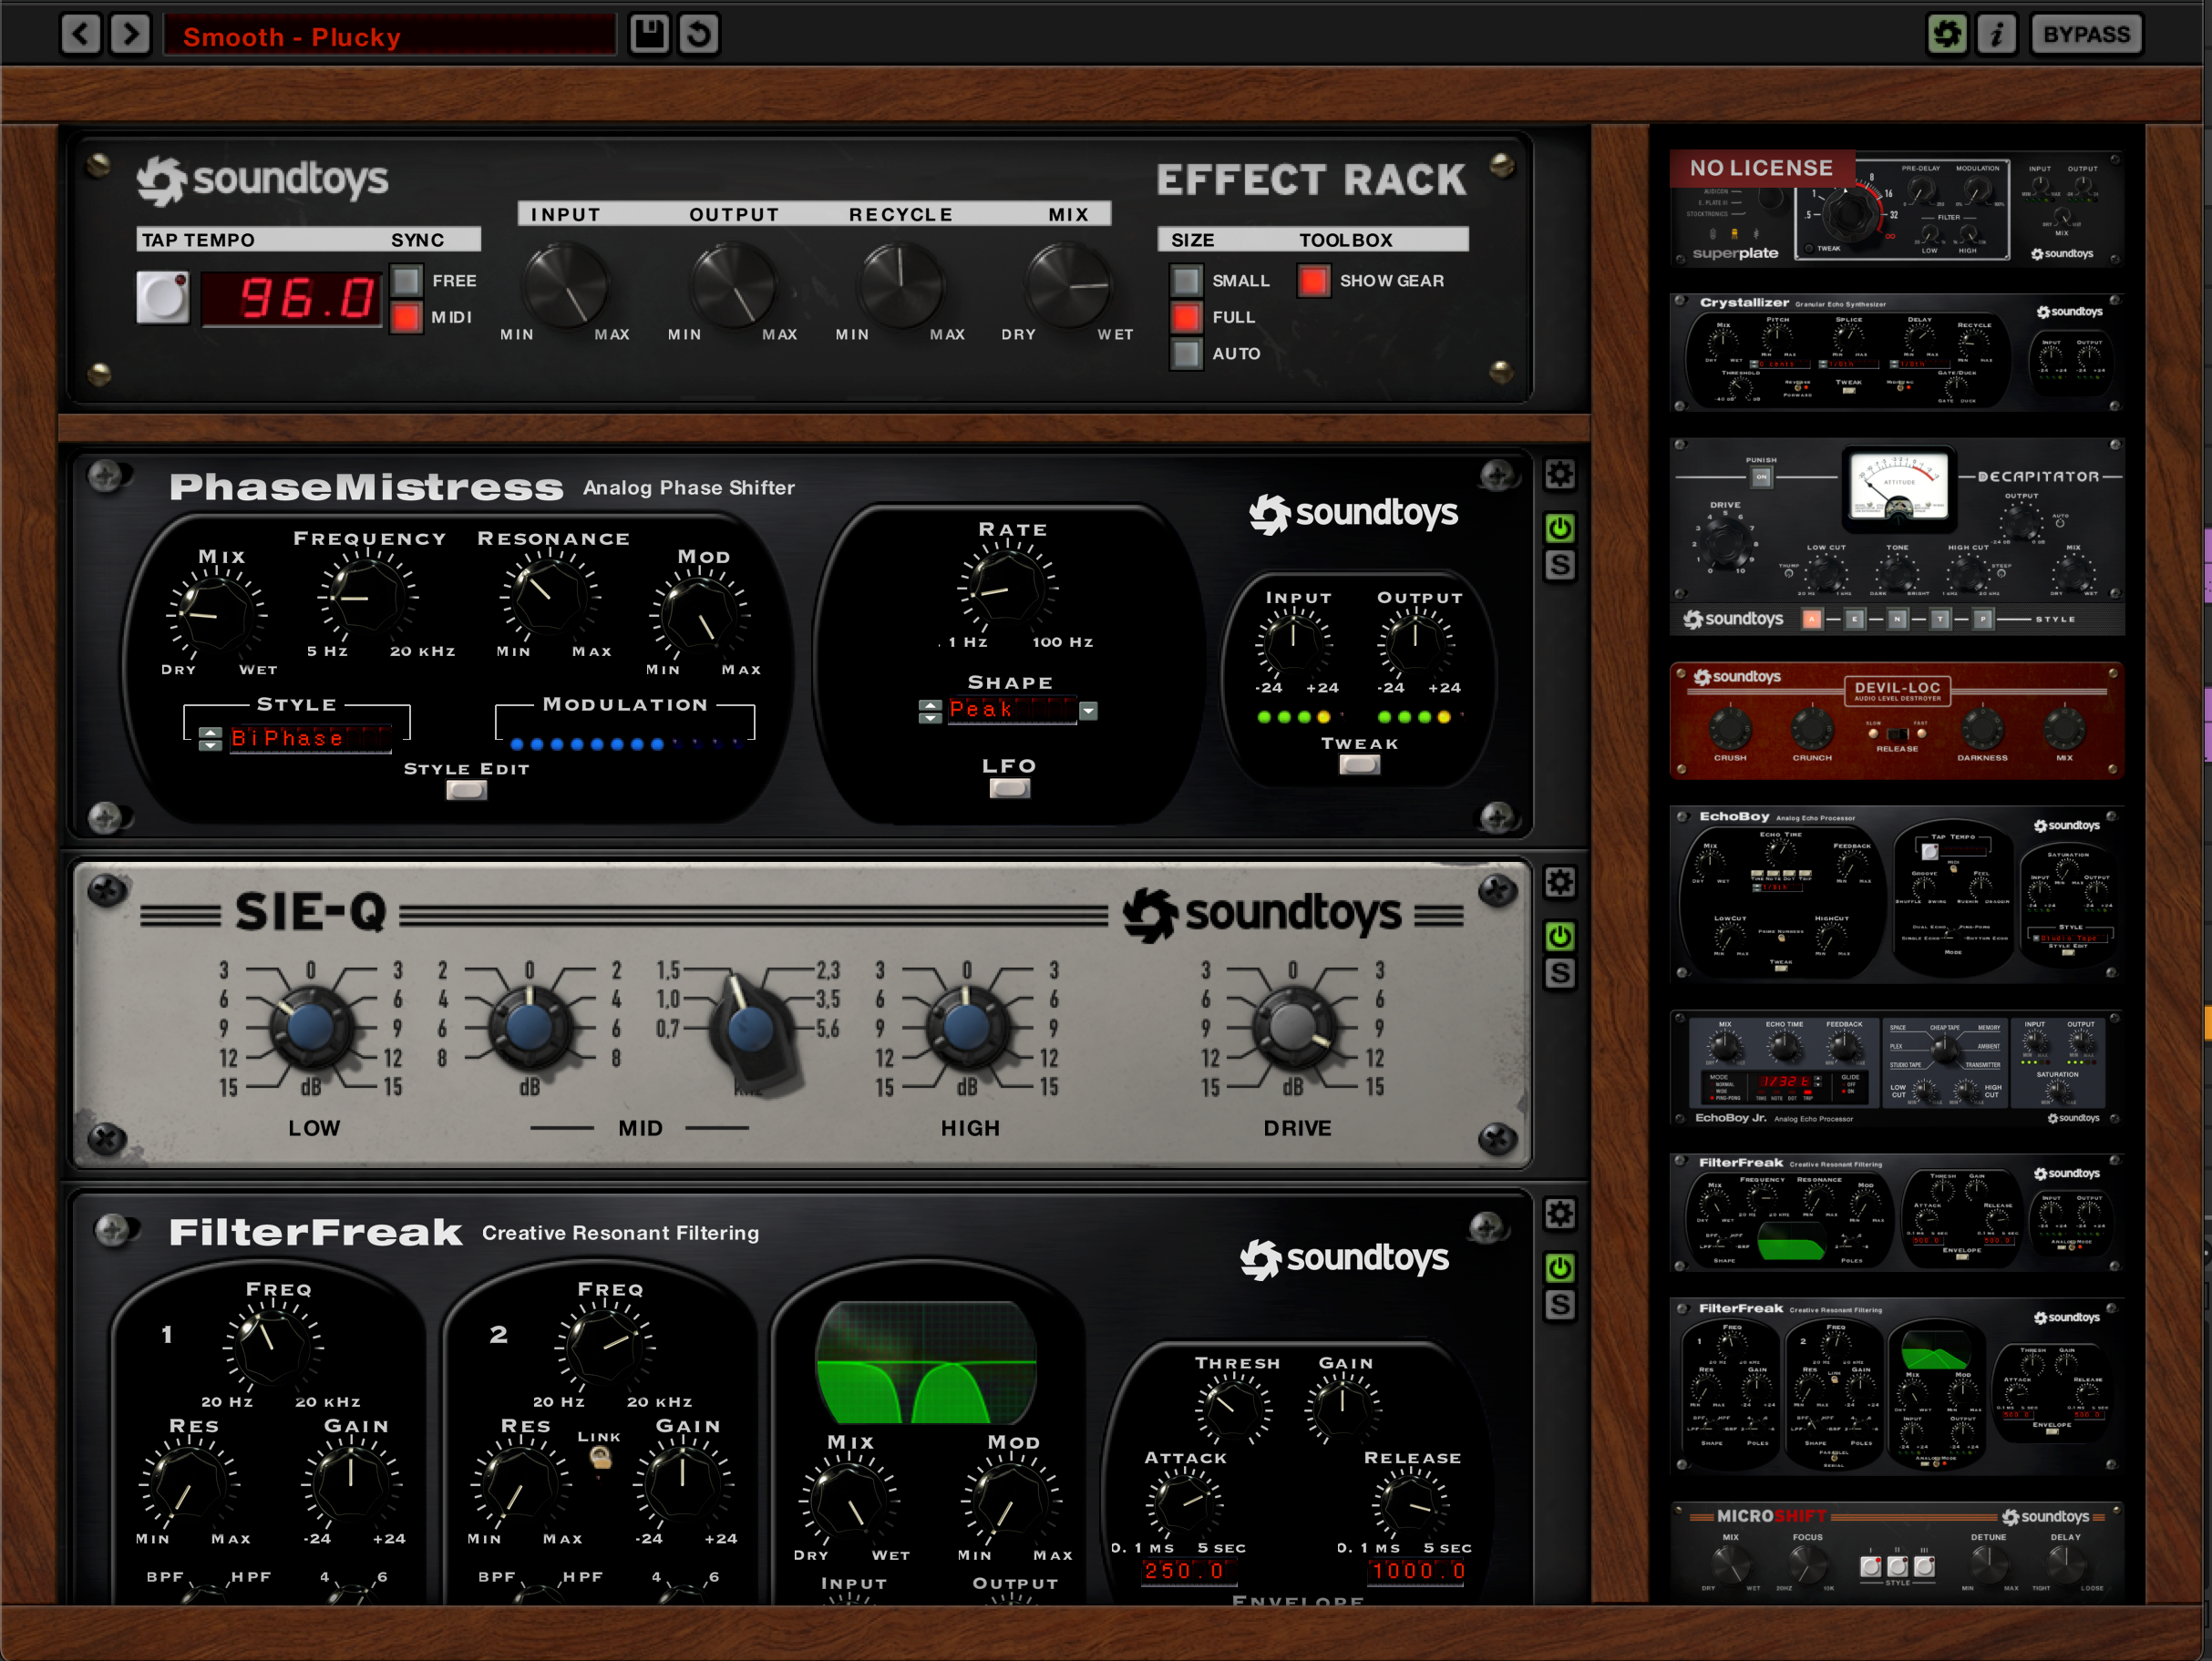The image size is (2212, 1661).
Task: Click the rack MIX dry/wet knob
Action: pyautogui.click(x=1067, y=286)
